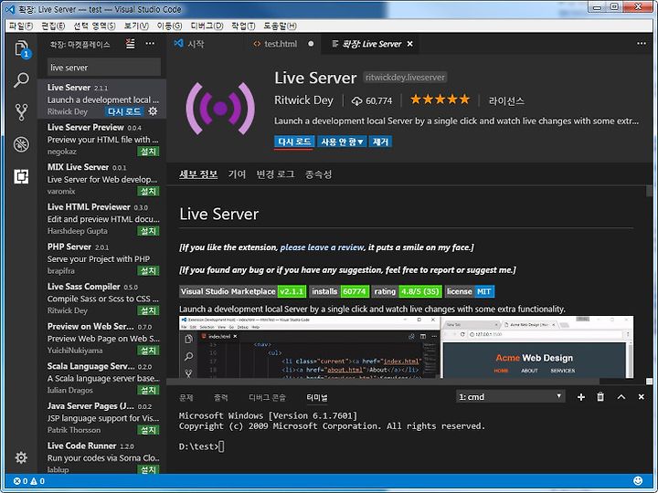Click 다시 로드 in Live Server list row
This screenshot has width=658, height=493.
[x=124, y=111]
